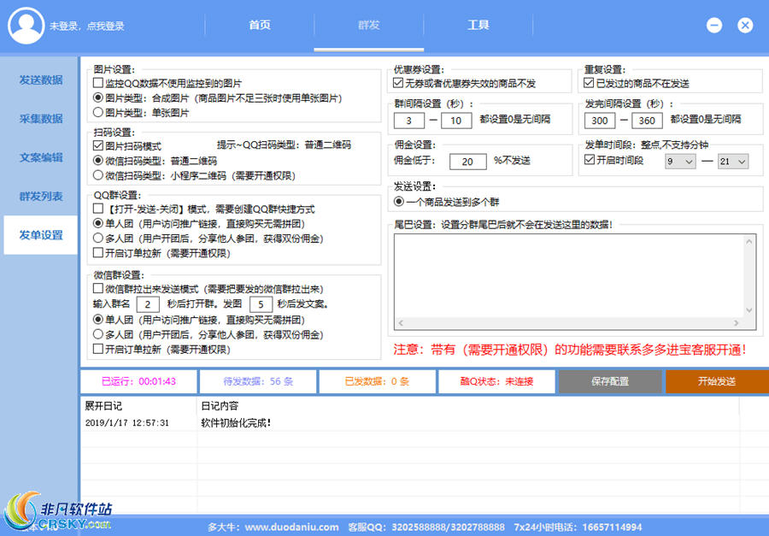Click the user avatar icon to log in
The image size is (769, 536).
(26, 26)
